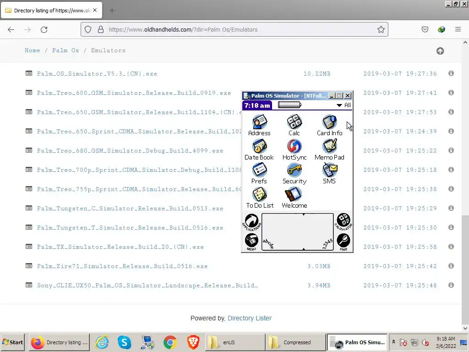Download Palm_Zire71_Simulator_Release_Build_0516.exe
The width and height of the screenshot is (469, 352).
(x=122, y=266)
